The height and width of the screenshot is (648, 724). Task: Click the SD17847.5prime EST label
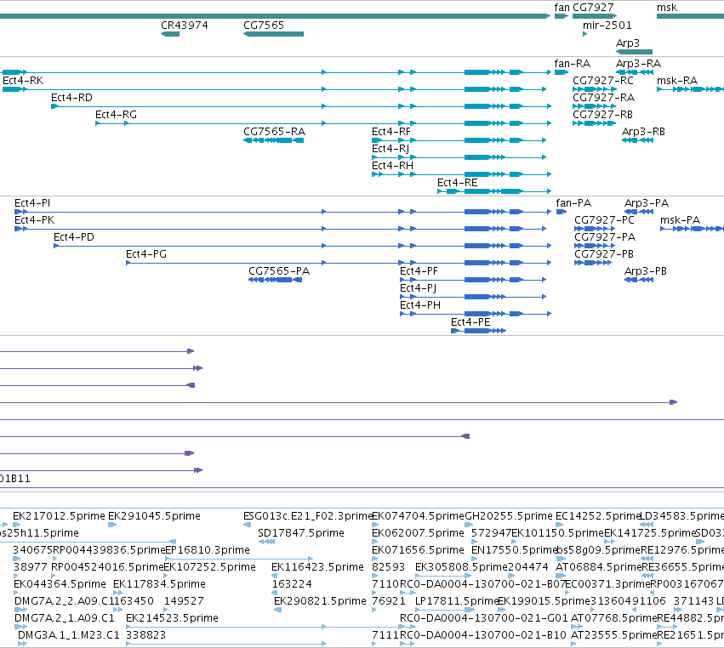pos(301,533)
